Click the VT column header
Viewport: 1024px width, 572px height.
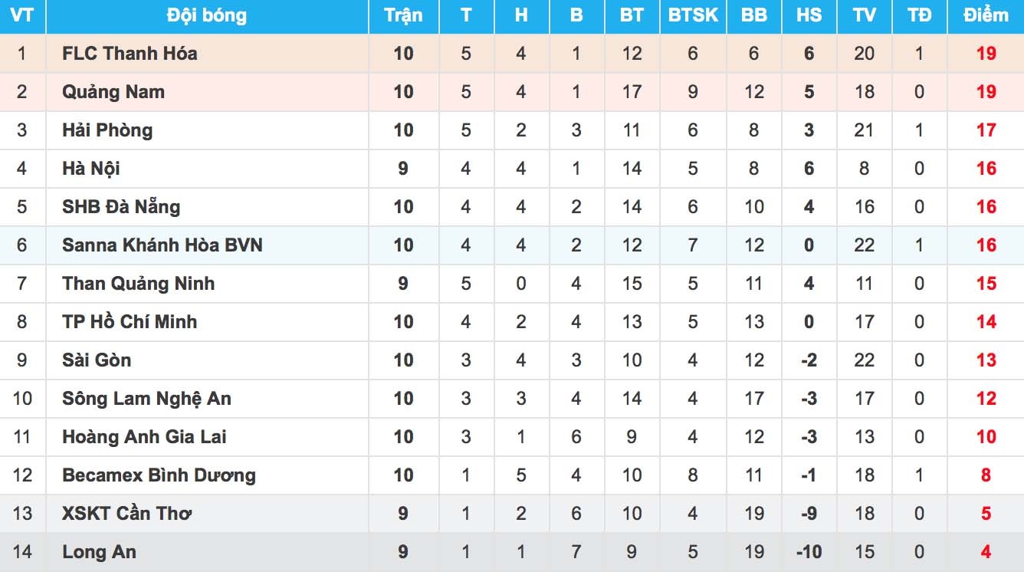pos(21,15)
